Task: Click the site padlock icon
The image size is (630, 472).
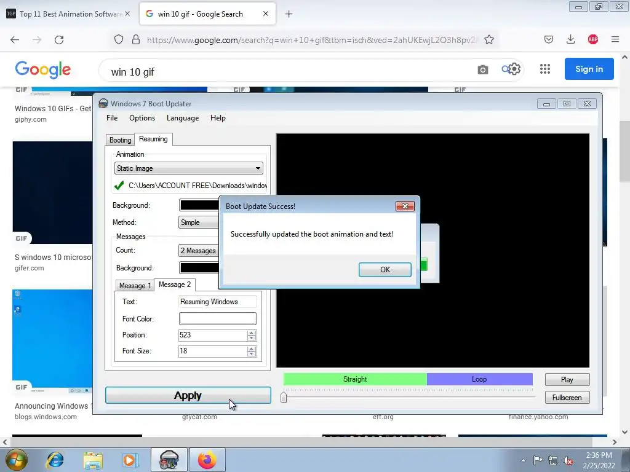Action: [x=136, y=39]
